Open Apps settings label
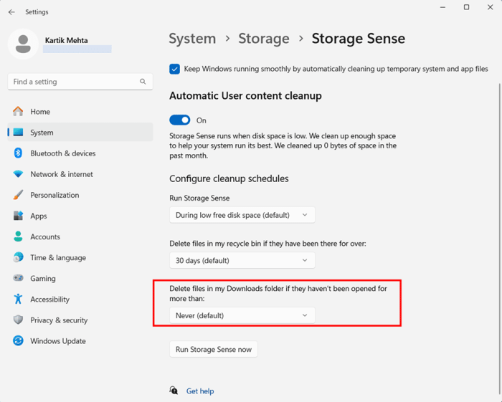Screen dimensions: 502x402 39,216
